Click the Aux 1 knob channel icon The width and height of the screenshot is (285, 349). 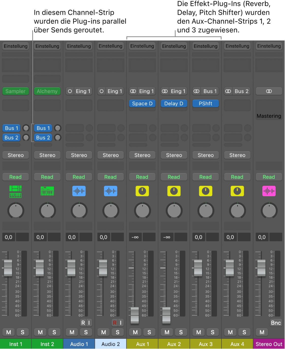pos(142,191)
